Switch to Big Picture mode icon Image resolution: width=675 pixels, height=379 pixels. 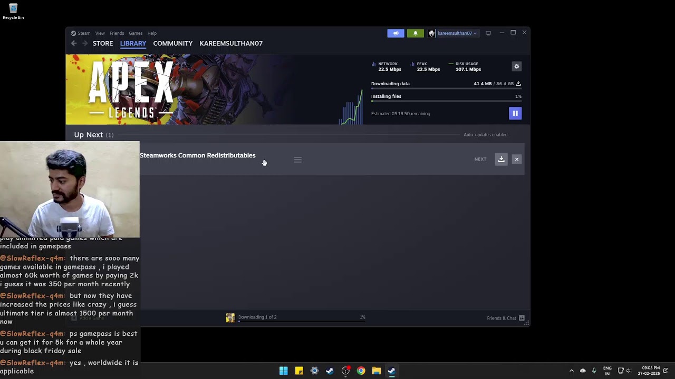coord(488,33)
